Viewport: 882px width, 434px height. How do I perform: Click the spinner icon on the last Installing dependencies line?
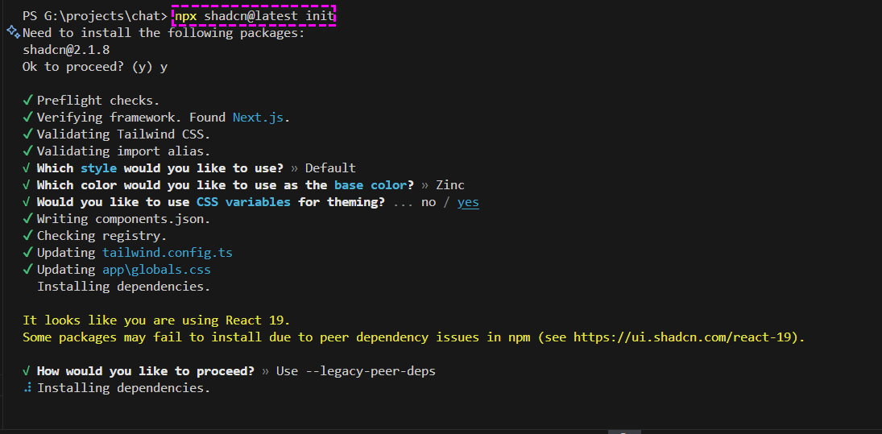tap(27, 388)
